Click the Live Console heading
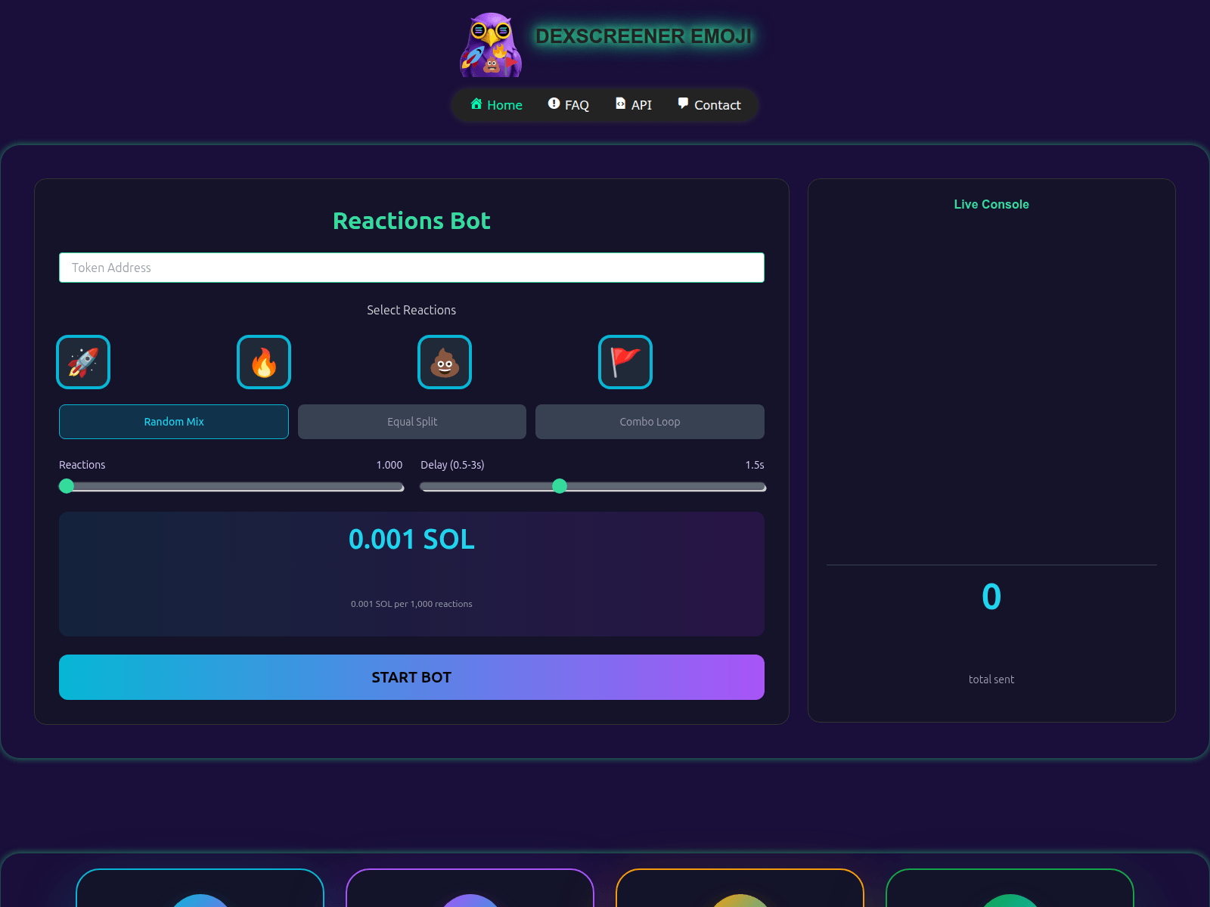The width and height of the screenshot is (1210, 907). (x=991, y=204)
